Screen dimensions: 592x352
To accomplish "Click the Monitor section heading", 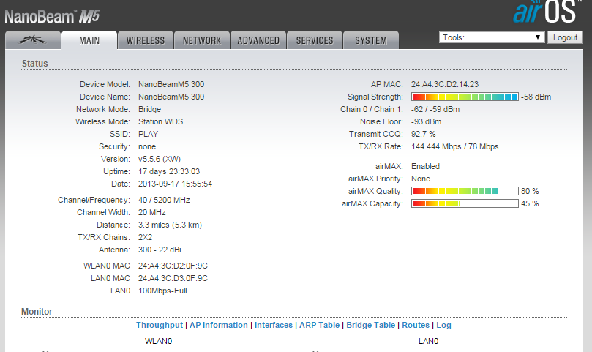I will point(37,312).
